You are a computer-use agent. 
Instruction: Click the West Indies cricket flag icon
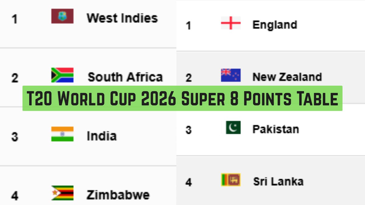point(62,16)
